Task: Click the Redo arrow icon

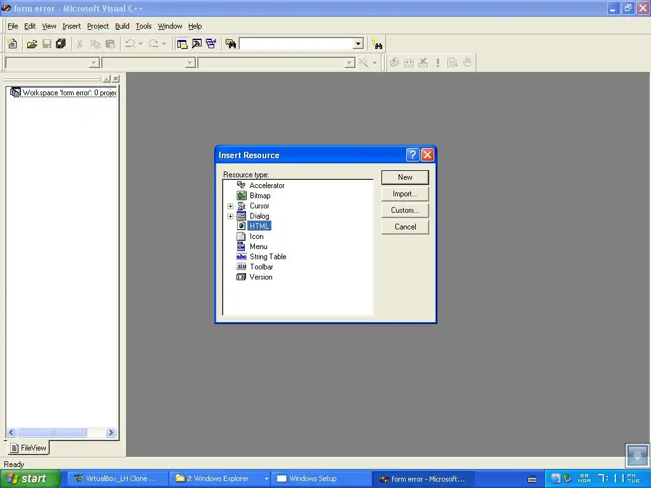Action: coord(153,44)
